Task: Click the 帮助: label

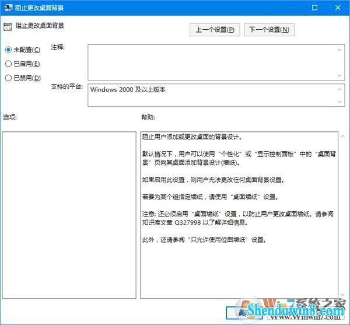Action: pos(148,117)
